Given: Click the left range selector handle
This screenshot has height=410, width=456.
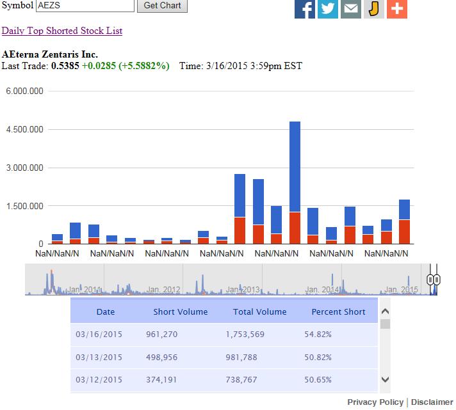Looking at the screenshot, I should click(x=430, y=280).
